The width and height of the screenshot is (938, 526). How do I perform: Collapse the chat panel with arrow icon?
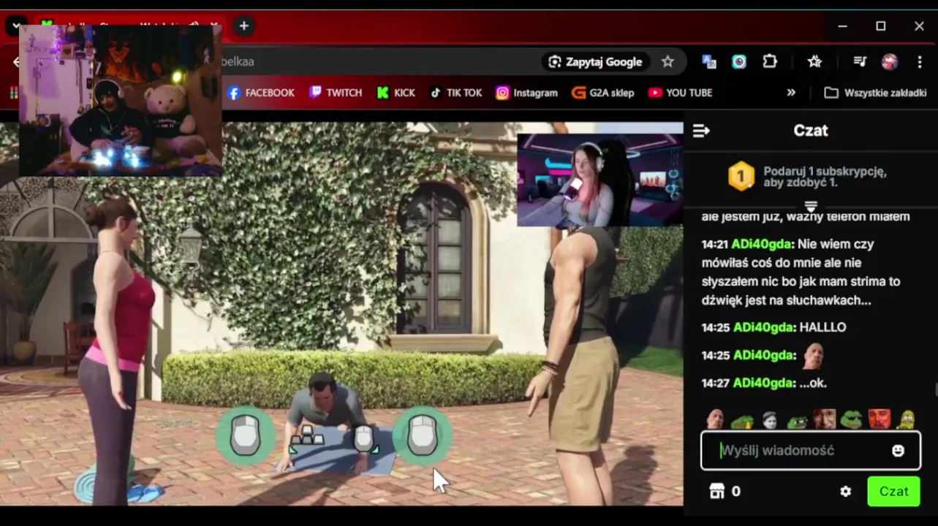(x=701, y=131)
